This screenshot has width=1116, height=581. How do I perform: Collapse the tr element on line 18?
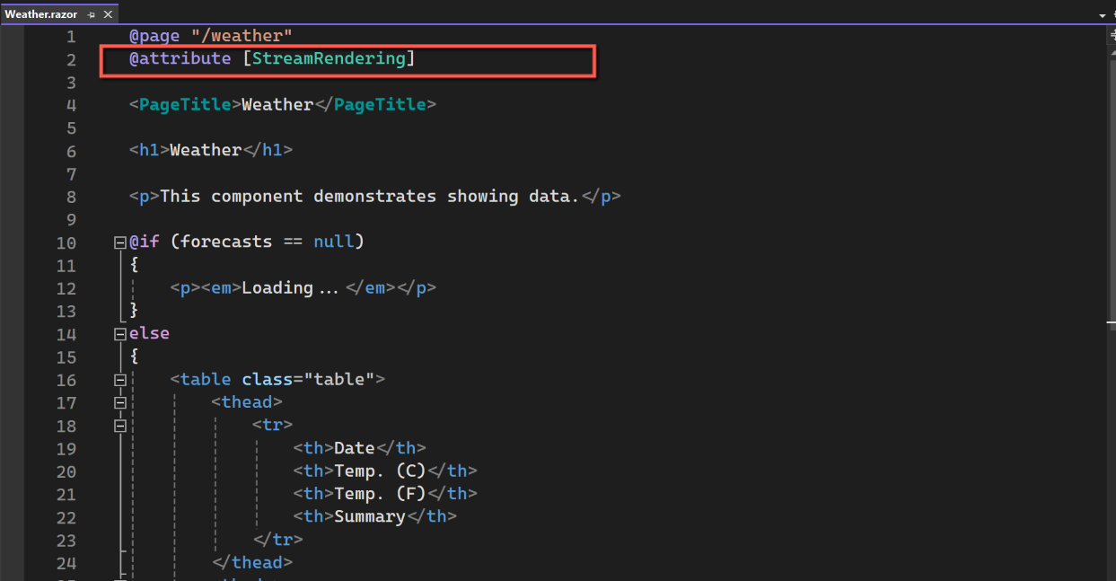click(x=119, y=425)
